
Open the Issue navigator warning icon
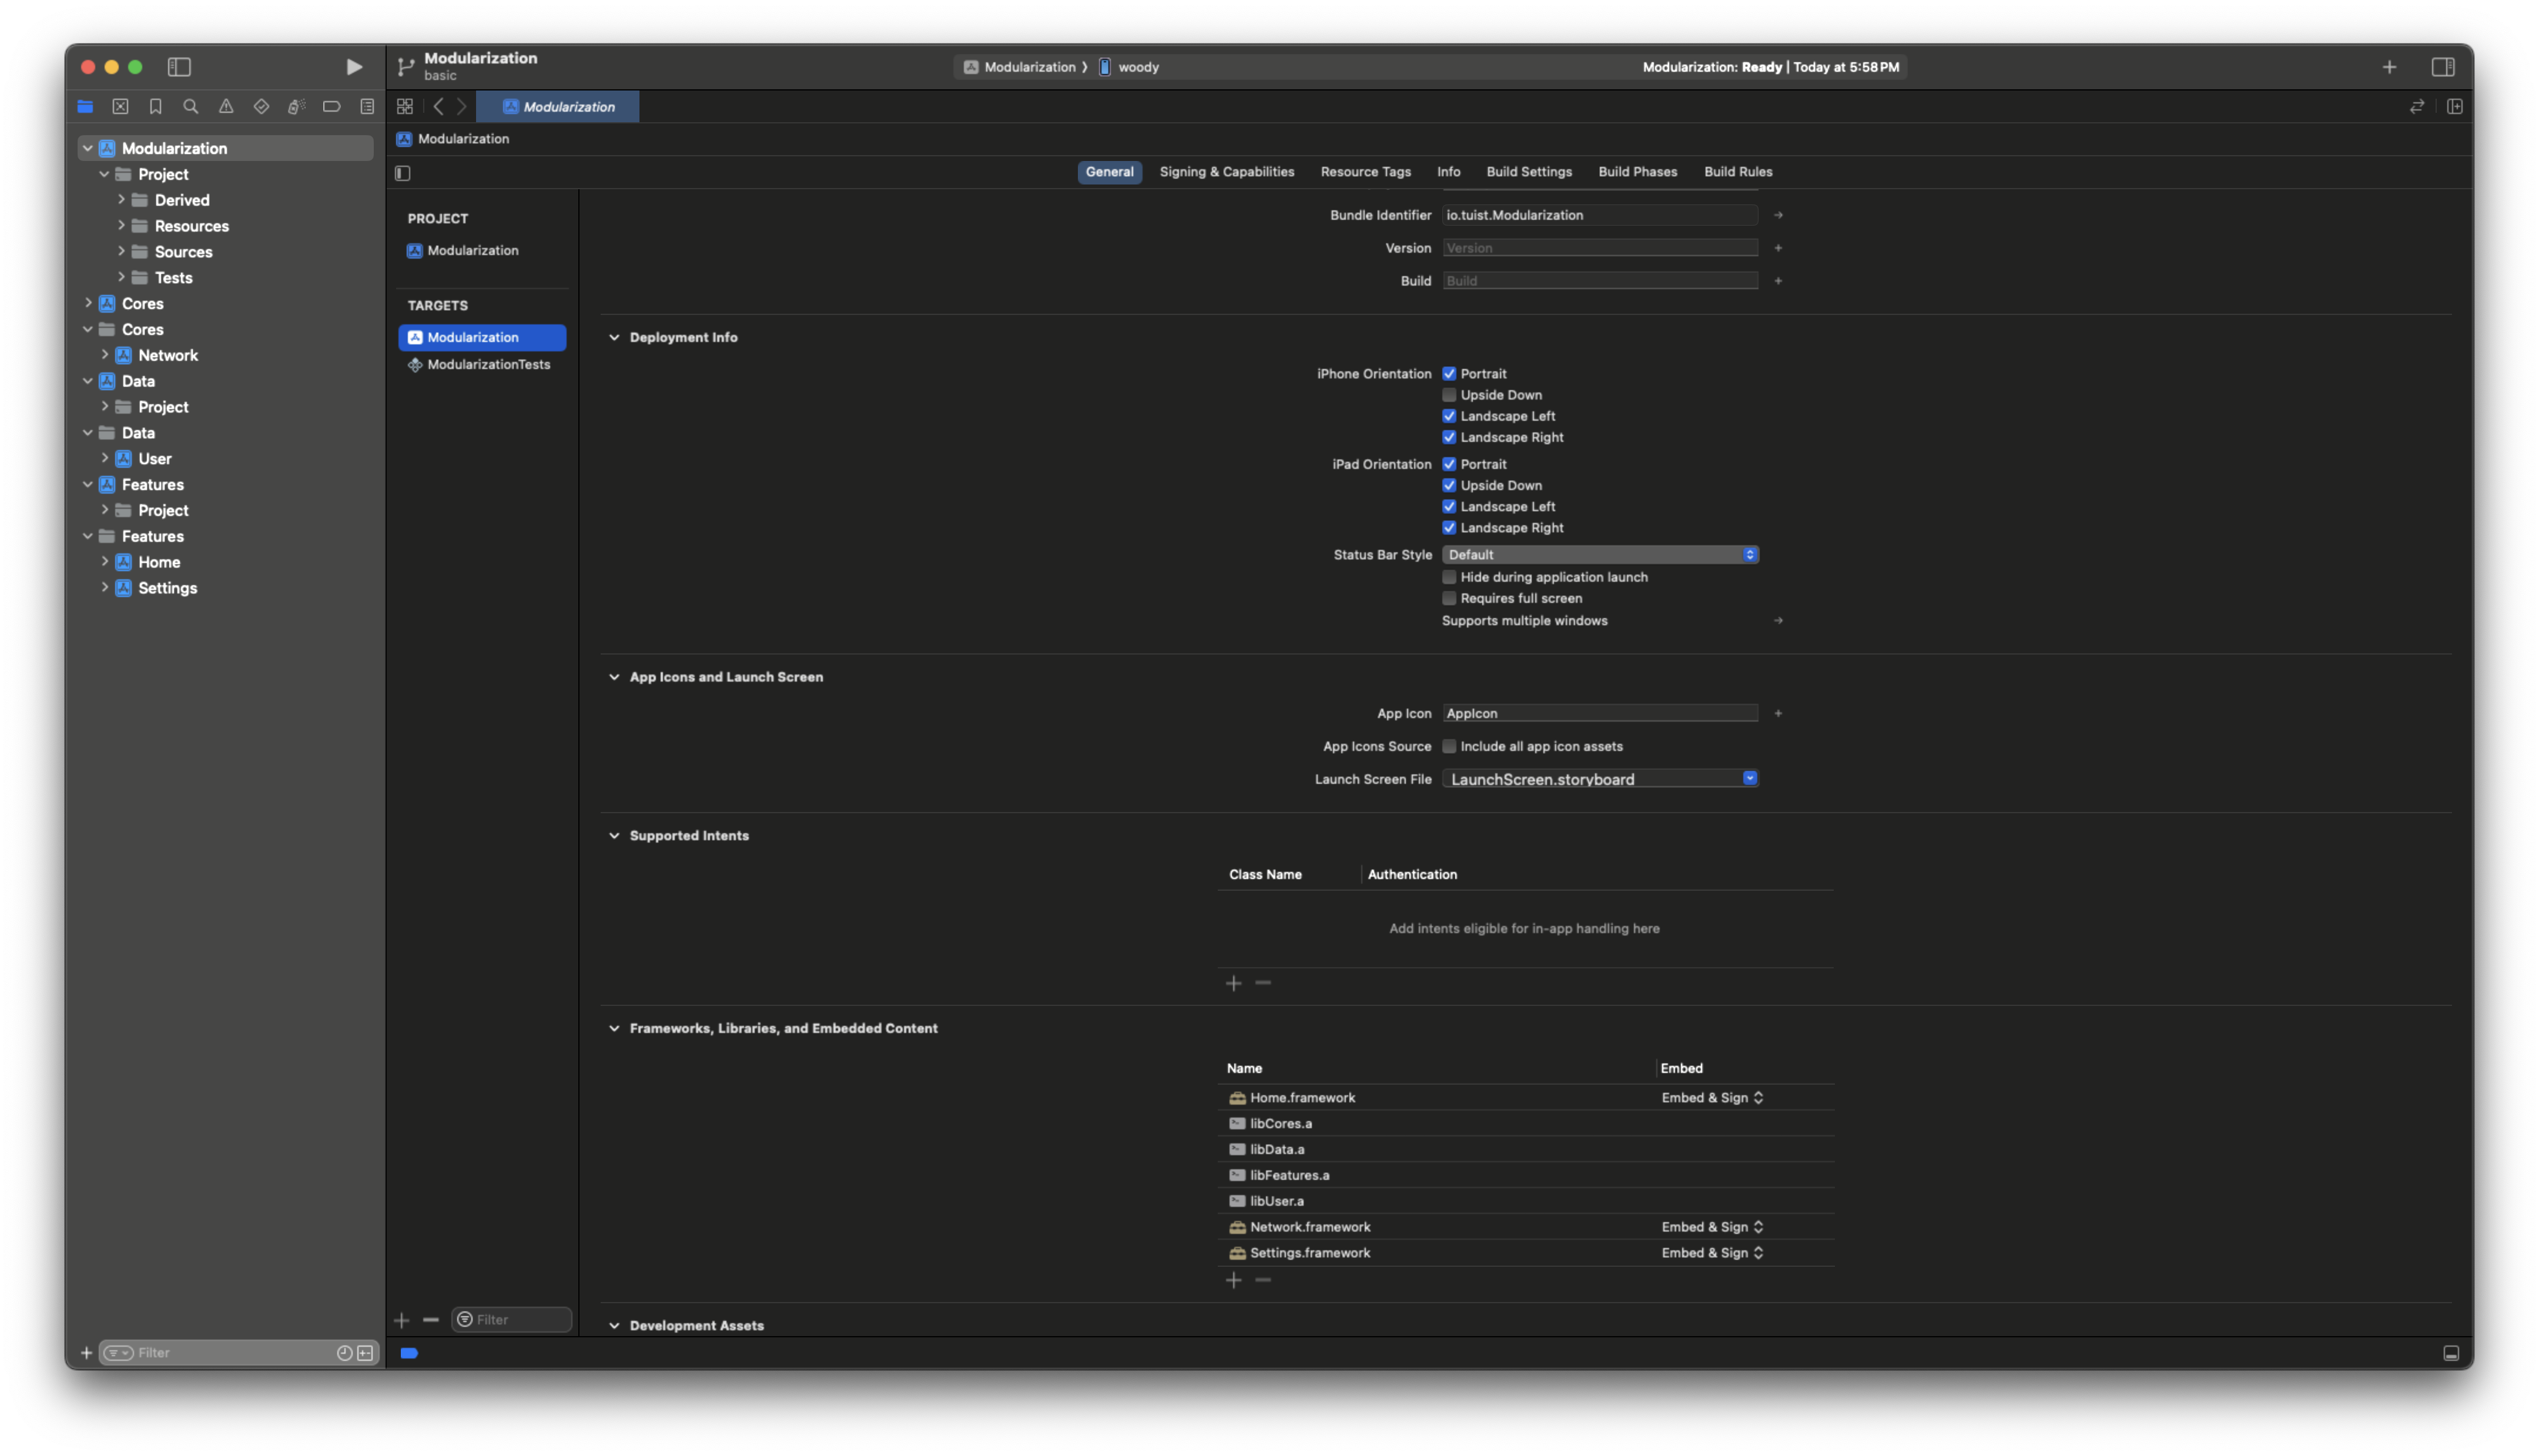pos(226,106)
